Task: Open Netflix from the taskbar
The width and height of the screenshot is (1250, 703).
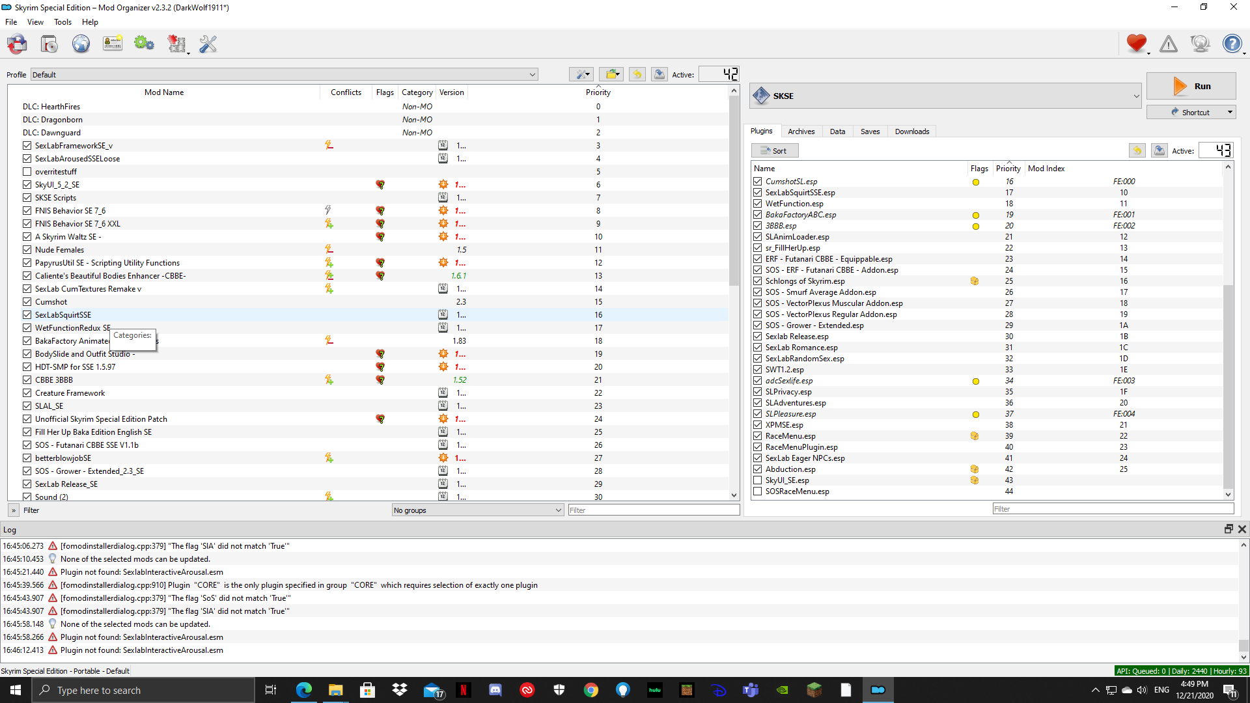Action: coord(464,690)
